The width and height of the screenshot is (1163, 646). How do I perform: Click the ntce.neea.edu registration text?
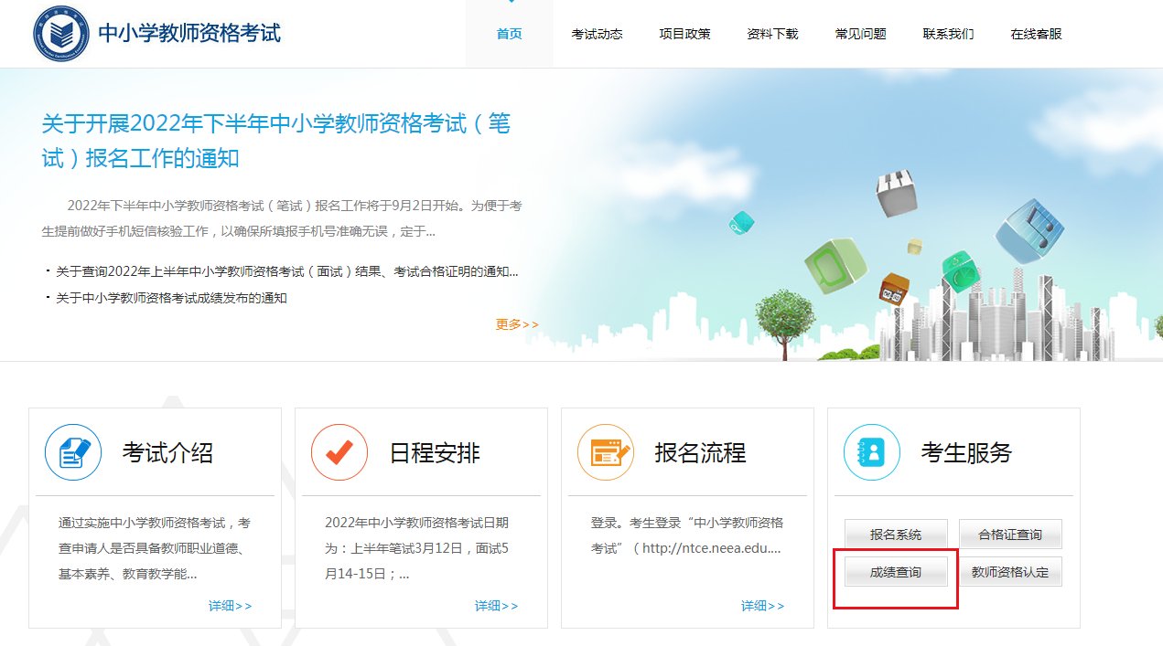pos(686,536)
